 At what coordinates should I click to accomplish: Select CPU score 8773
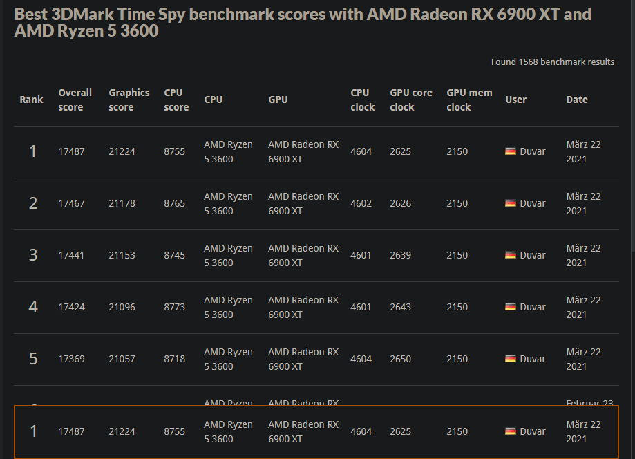[175, 307]
